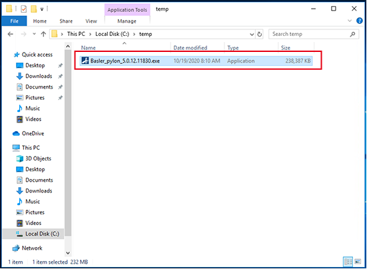Open the address bar history dropdown

click(x=252, y=35)
